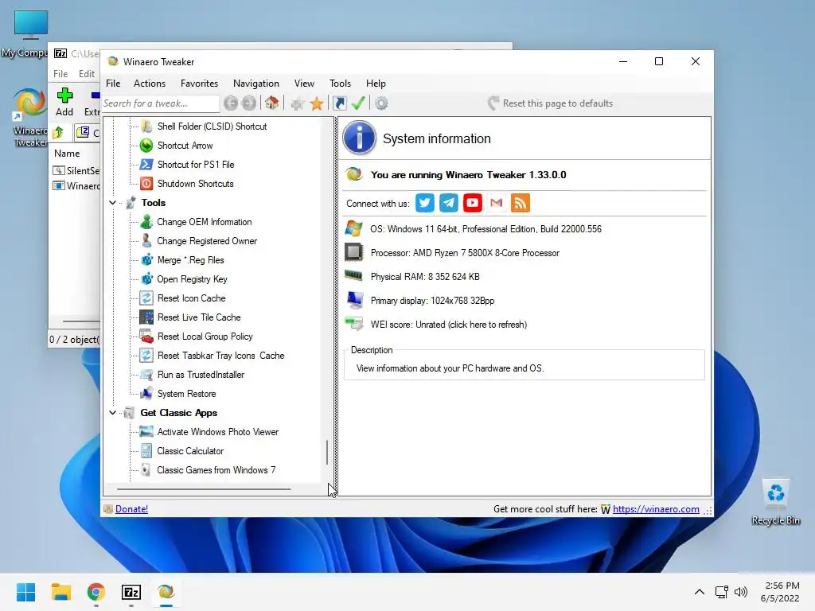Click the Name column header in 7-Zip
Viewport: 815px width, 611px height.
[67, 154]
